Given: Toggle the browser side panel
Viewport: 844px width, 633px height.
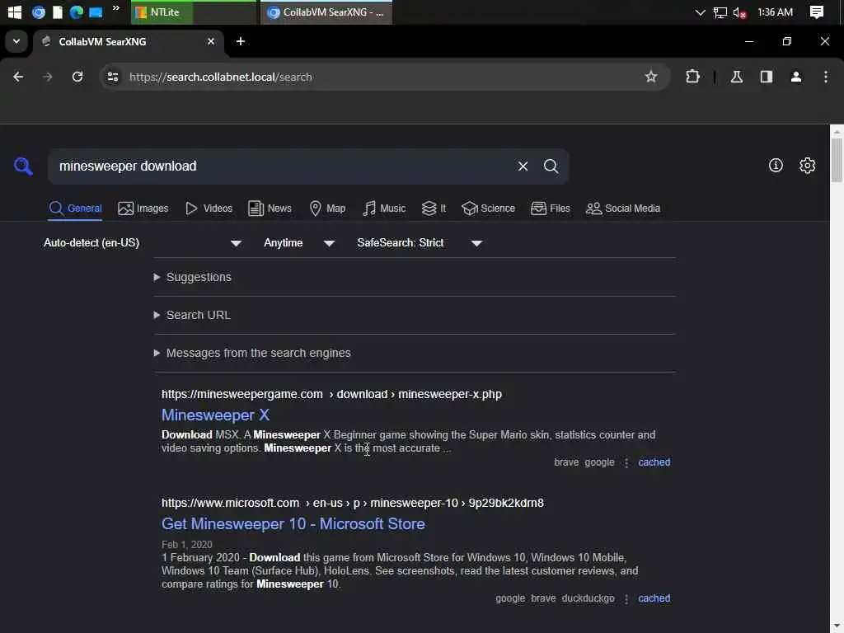Looking at the screenshot, I should (767, 77).
